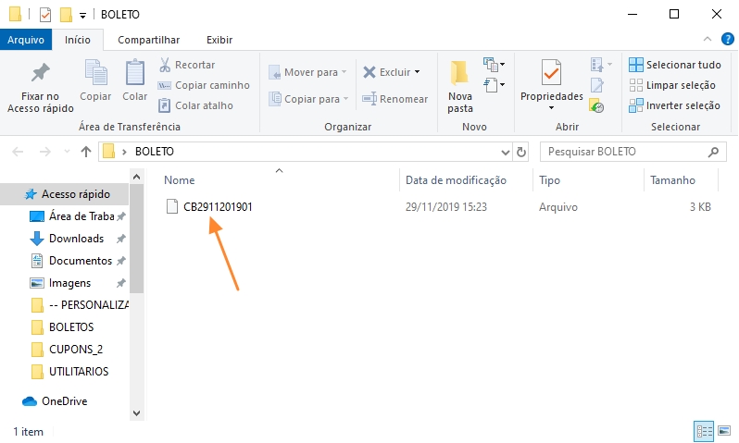
Task: Open the recent locations dropdown arrow
Action: point(67,152)
